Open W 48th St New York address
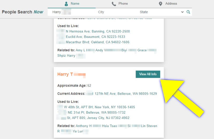Screen dimensions: 214x139 point(96,107)
